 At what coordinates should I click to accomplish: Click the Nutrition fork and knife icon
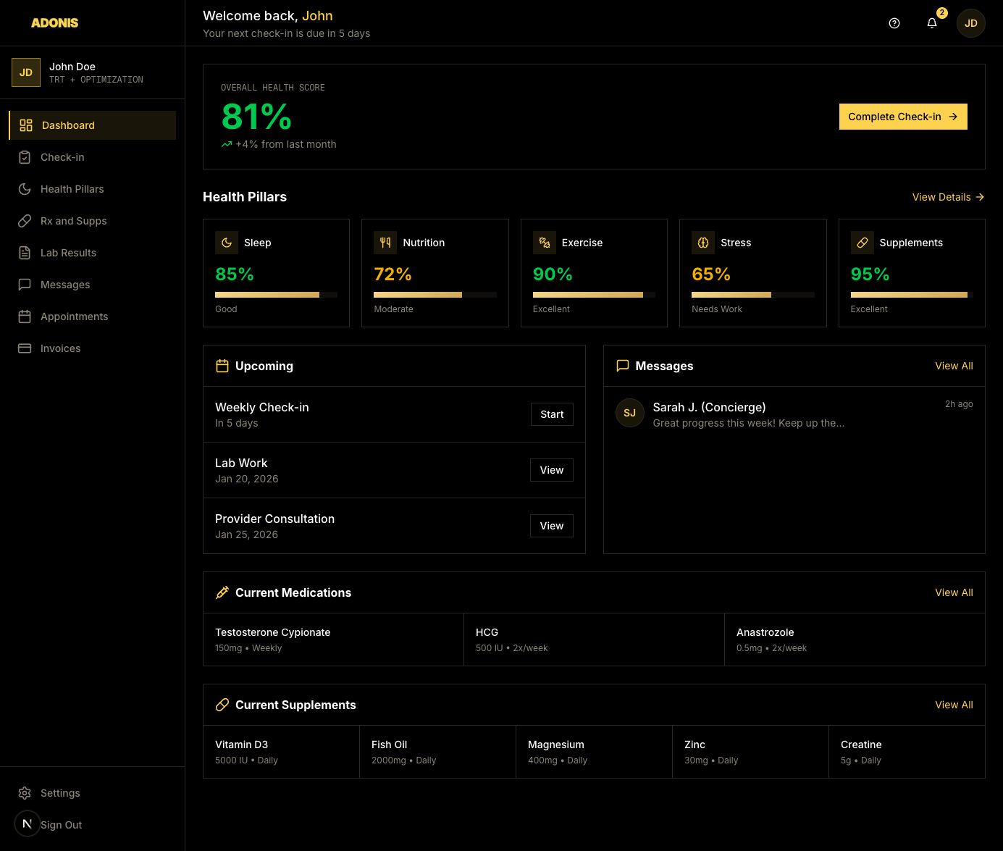[x=385, y=243]
